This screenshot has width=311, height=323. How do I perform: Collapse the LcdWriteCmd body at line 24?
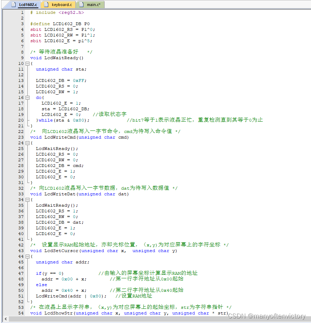pos(27,143)
